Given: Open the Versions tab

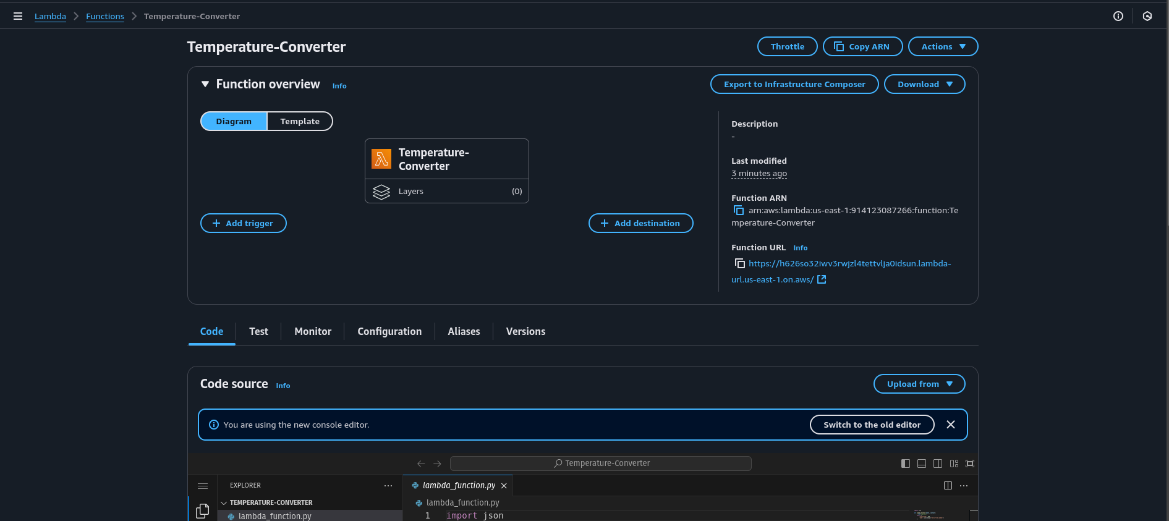Looking at the screenshot, I should (x=525, y=332).
